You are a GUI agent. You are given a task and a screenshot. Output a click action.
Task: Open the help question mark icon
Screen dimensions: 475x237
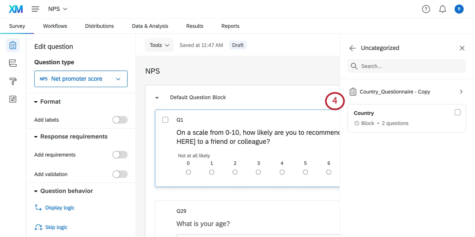coord(426,9)
